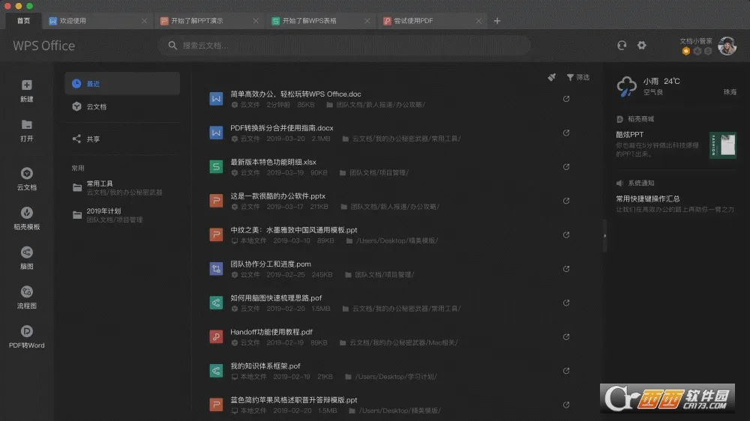Click the 文档小管家 username label

(x=696, y=41)
